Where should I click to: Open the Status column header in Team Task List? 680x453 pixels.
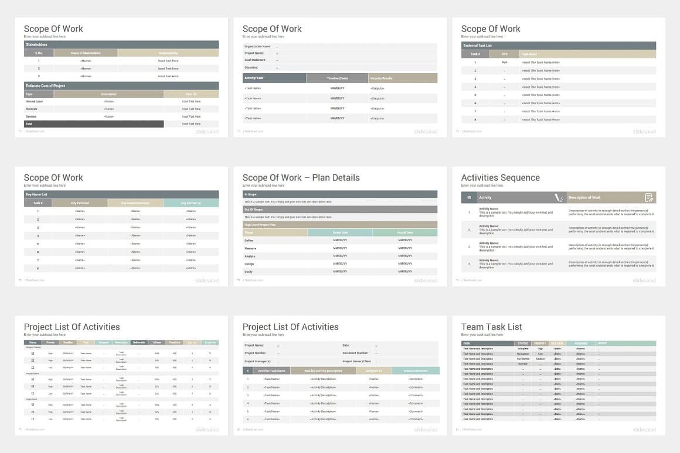[x=524, y=343]
